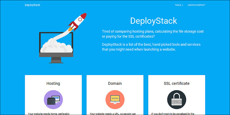Select the Domain www monitor icon
The height and width of the screenshot is (115, 230).
[x=115, y=99]
